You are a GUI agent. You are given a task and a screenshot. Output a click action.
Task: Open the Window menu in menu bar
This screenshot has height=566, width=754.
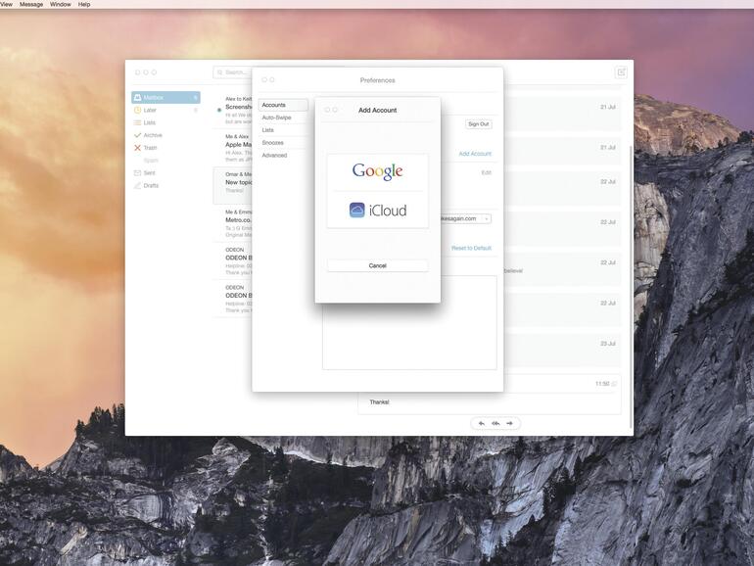point(61,4)
